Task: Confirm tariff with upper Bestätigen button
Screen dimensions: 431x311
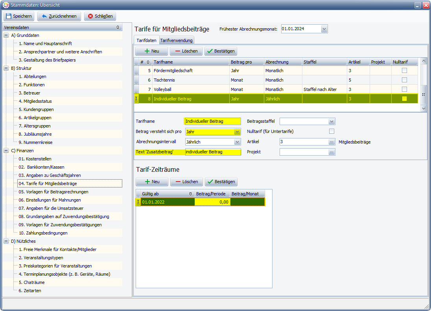Action: coord(221,51)
